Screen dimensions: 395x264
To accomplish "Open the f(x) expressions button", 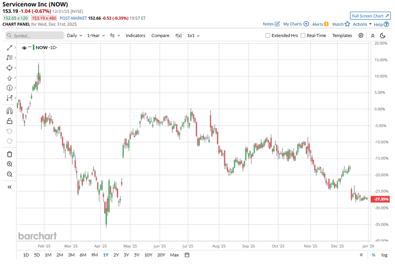I will click(179, 35).
